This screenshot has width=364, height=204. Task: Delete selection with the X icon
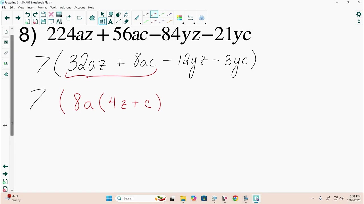51,14
